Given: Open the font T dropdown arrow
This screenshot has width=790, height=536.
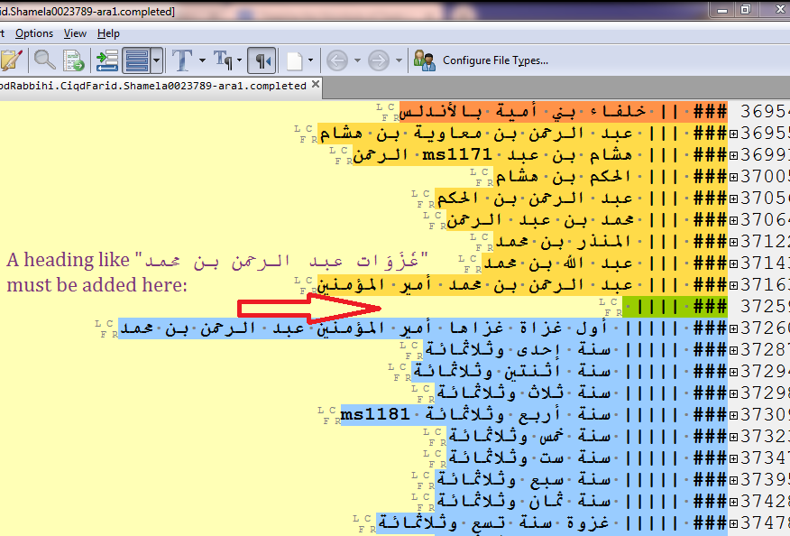Looking at the screenshot, I should click(202, 60).
